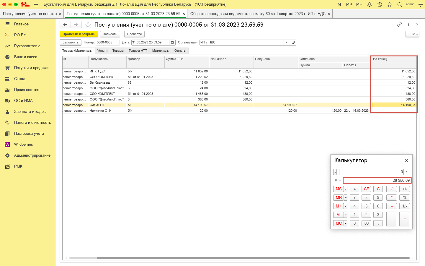The image size is (425, 266).
Task: Navigate back with the left arrow
Action: click(x=65, y=25)
